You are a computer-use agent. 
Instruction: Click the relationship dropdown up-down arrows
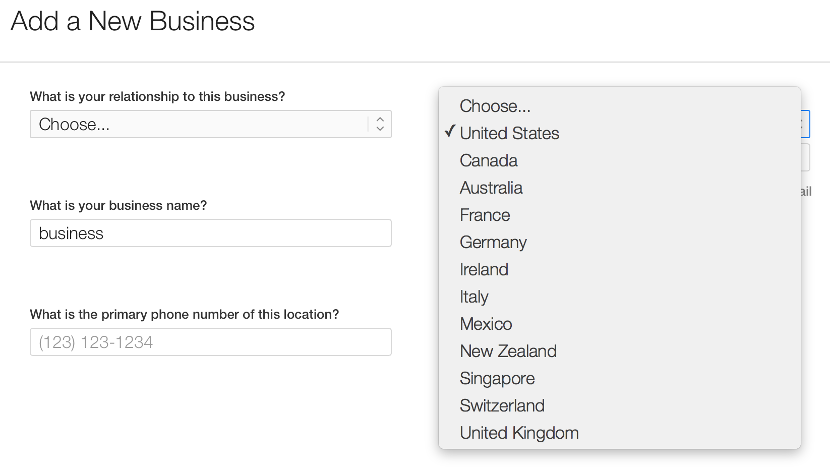click(380, 124)
